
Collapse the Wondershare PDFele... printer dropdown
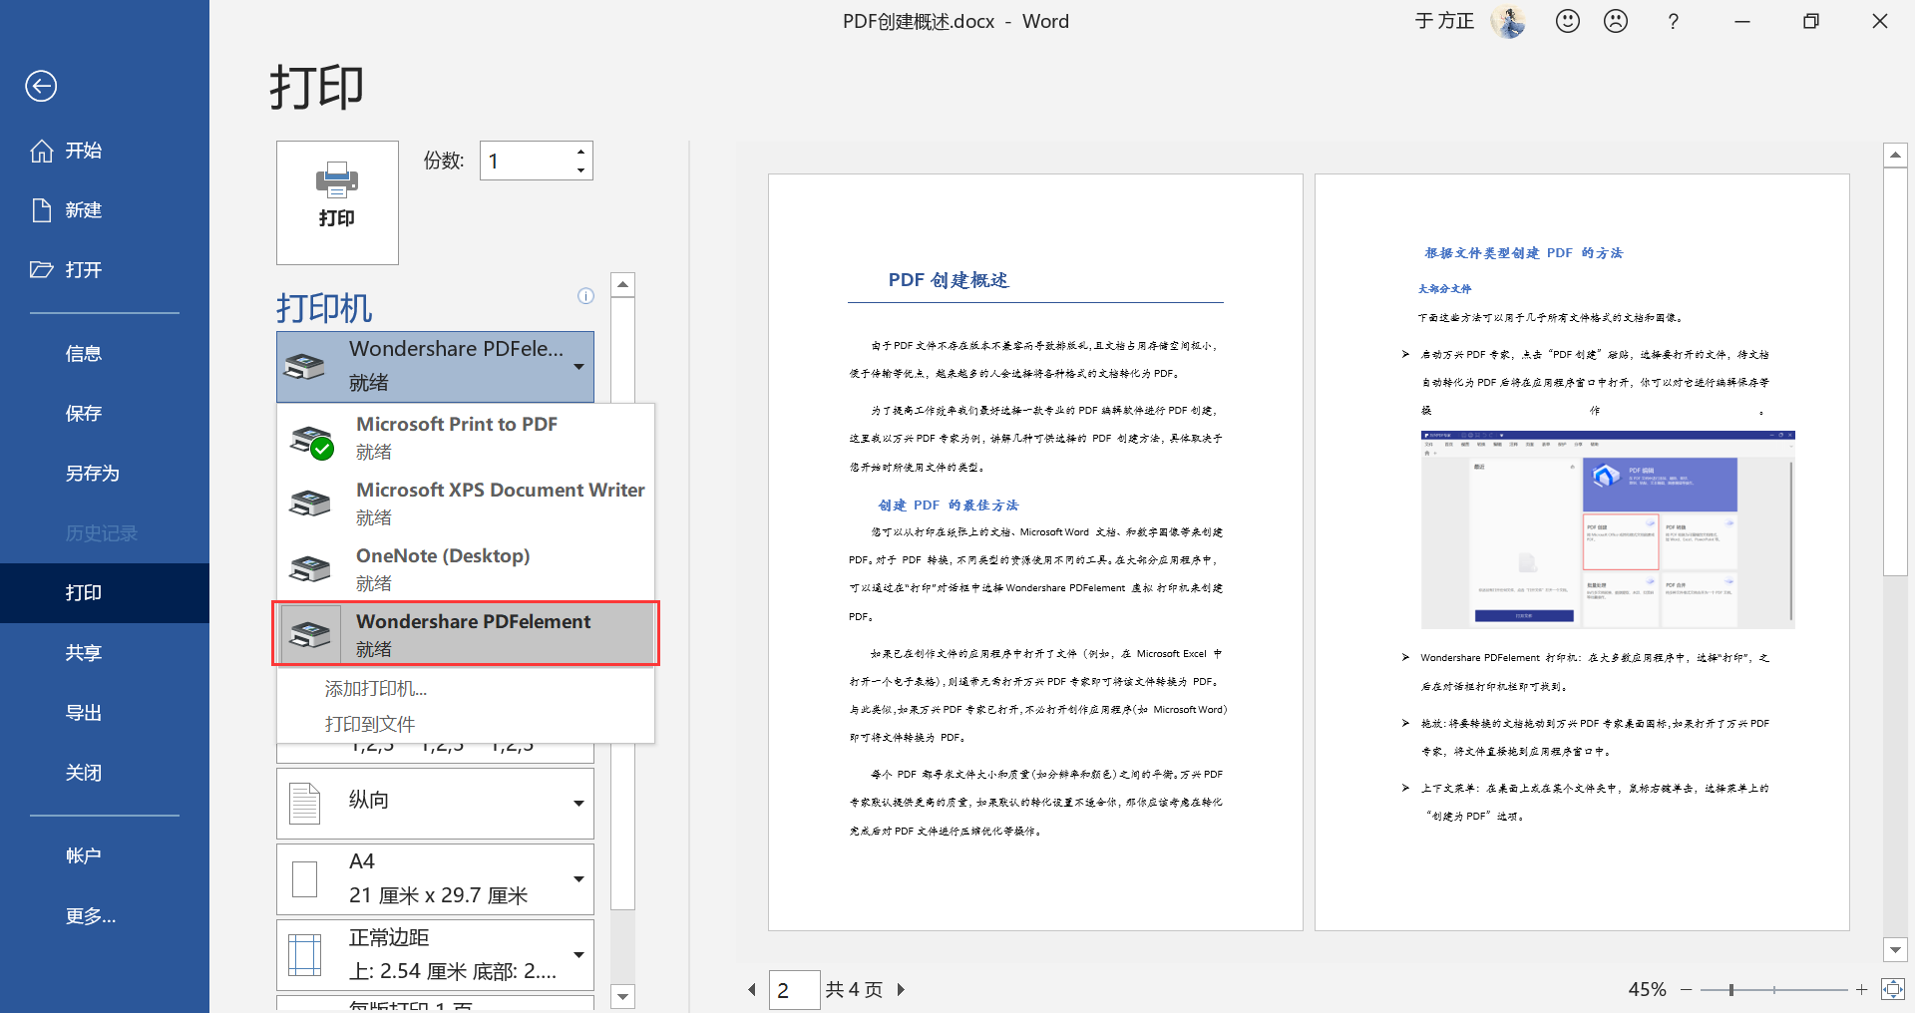pyautogui.click(x=435, y=367)
